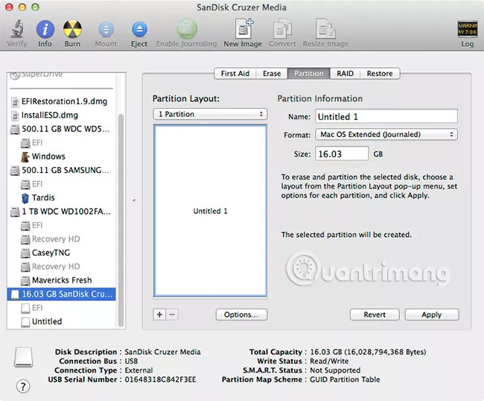Image resolution: width=484 pixels, height=401 pixels.
Task: Click the sidebar splitter handle
Action: [x=134, y=200]
